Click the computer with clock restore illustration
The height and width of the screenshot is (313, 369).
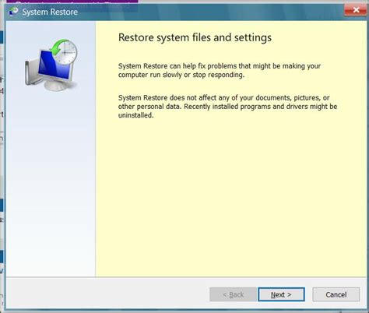tap(51, 65)
